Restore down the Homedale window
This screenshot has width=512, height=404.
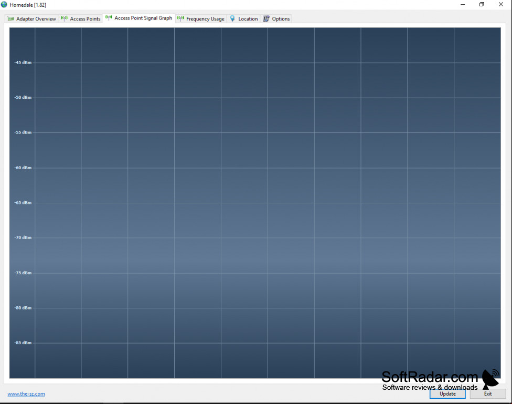[482, 5]
